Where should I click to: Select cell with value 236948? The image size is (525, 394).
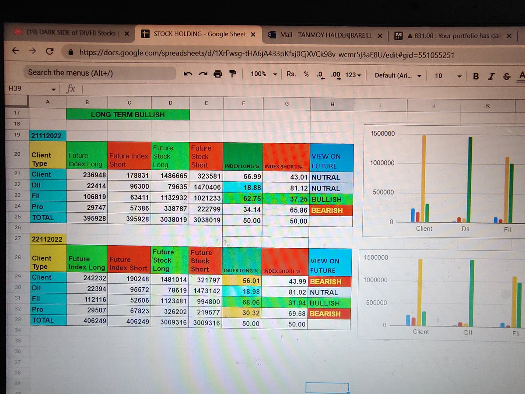click(87, 175)
